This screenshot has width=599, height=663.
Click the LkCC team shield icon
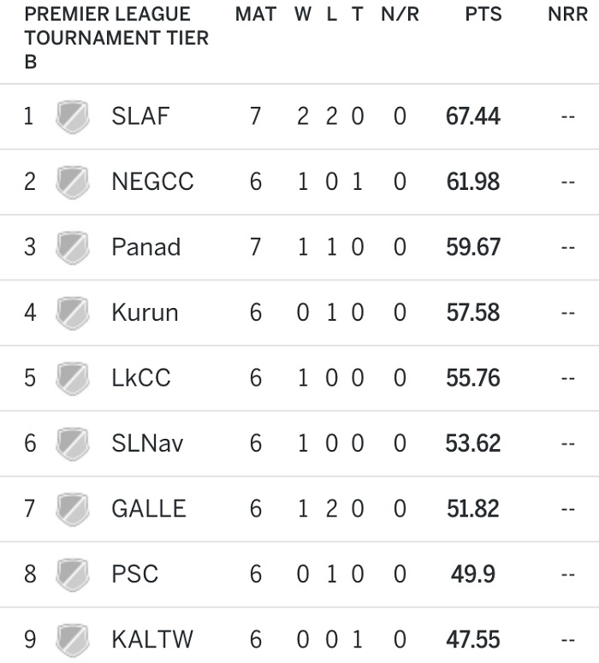(73, 378)
